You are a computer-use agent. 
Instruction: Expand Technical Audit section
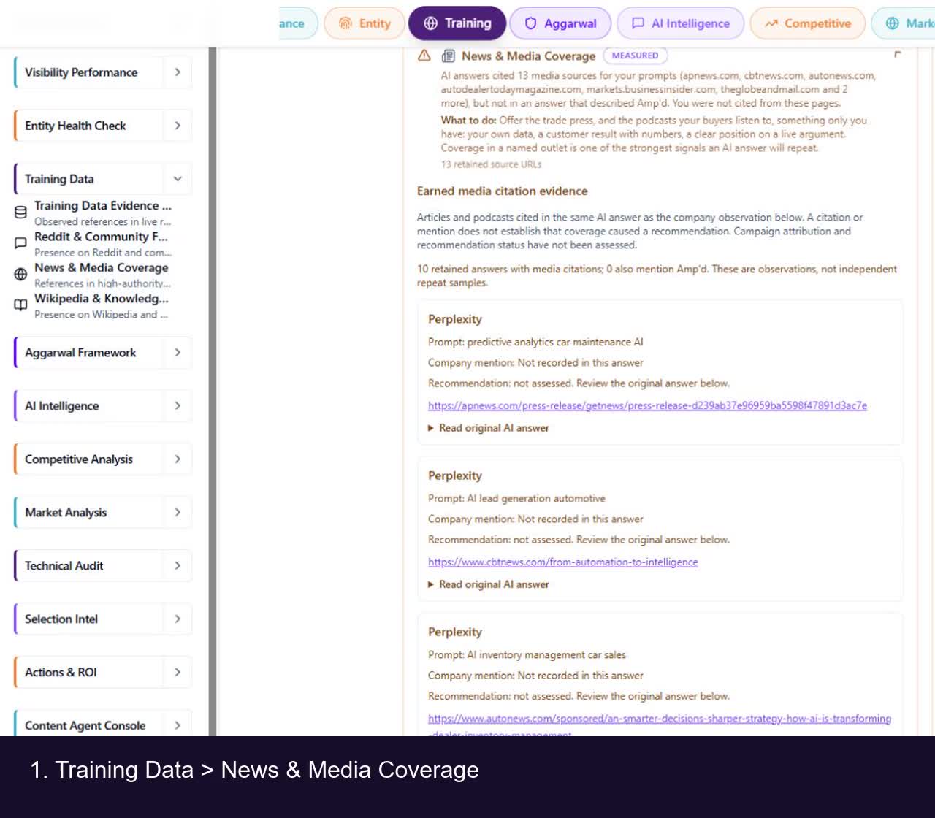point(178,566)
